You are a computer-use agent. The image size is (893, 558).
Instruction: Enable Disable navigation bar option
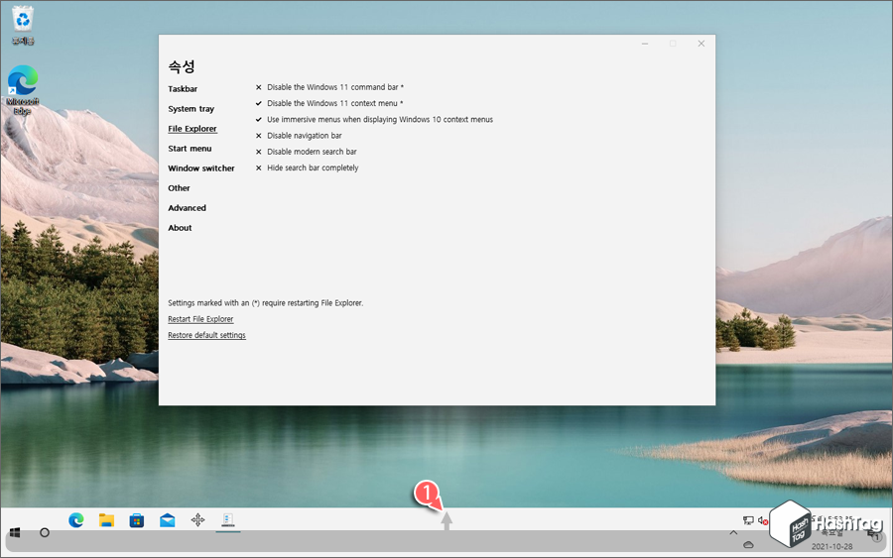coord(299,136)
